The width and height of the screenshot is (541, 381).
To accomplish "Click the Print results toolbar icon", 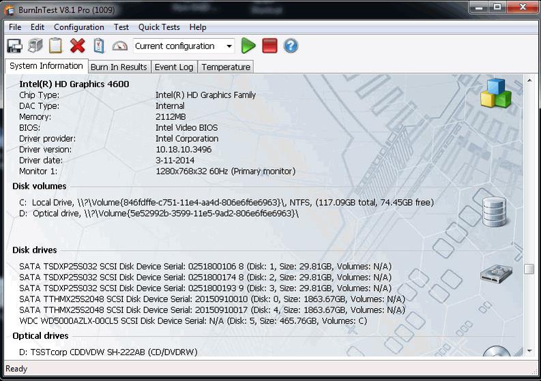I will point(35,46).
